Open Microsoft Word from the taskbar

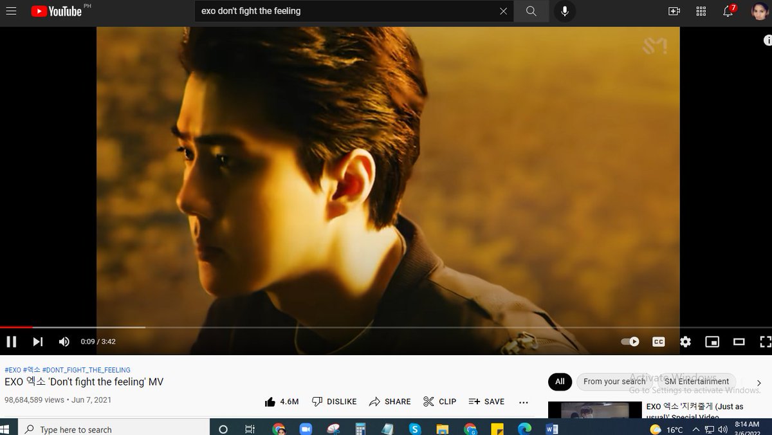tap(551, 429)
